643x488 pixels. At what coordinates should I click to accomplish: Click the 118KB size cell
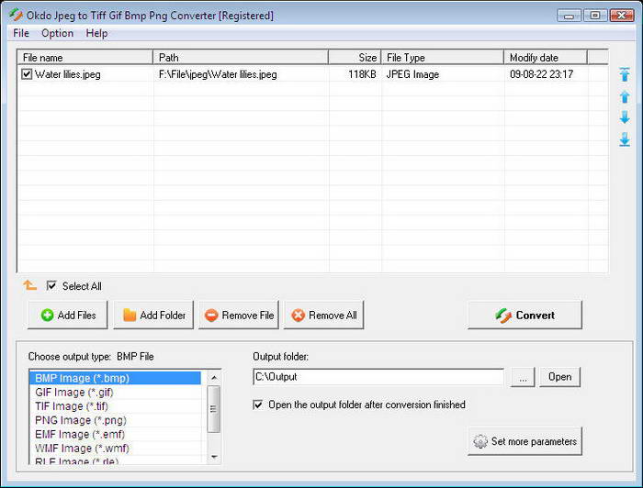[x=362, y=74]
